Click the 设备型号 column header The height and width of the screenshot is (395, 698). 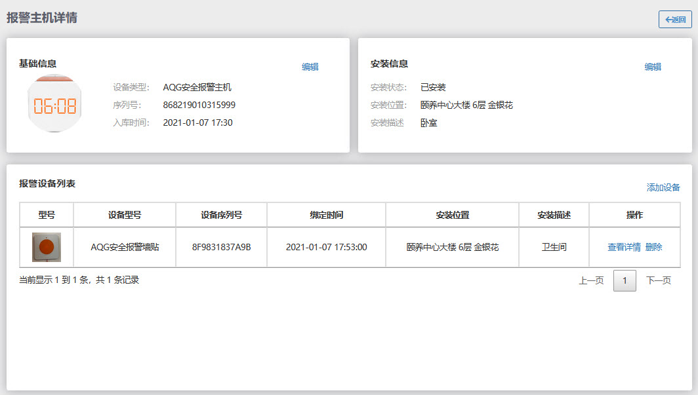tap(125, 215)
